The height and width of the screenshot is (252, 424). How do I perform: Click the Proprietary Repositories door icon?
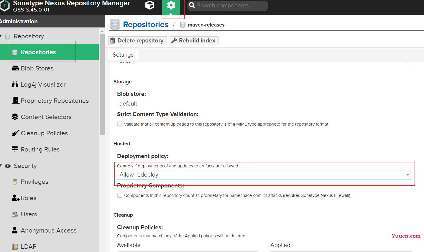15,101
